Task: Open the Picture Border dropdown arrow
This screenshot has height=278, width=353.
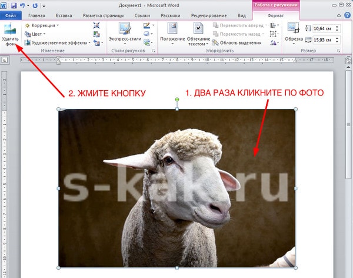Action: click(x=153, y=25)
